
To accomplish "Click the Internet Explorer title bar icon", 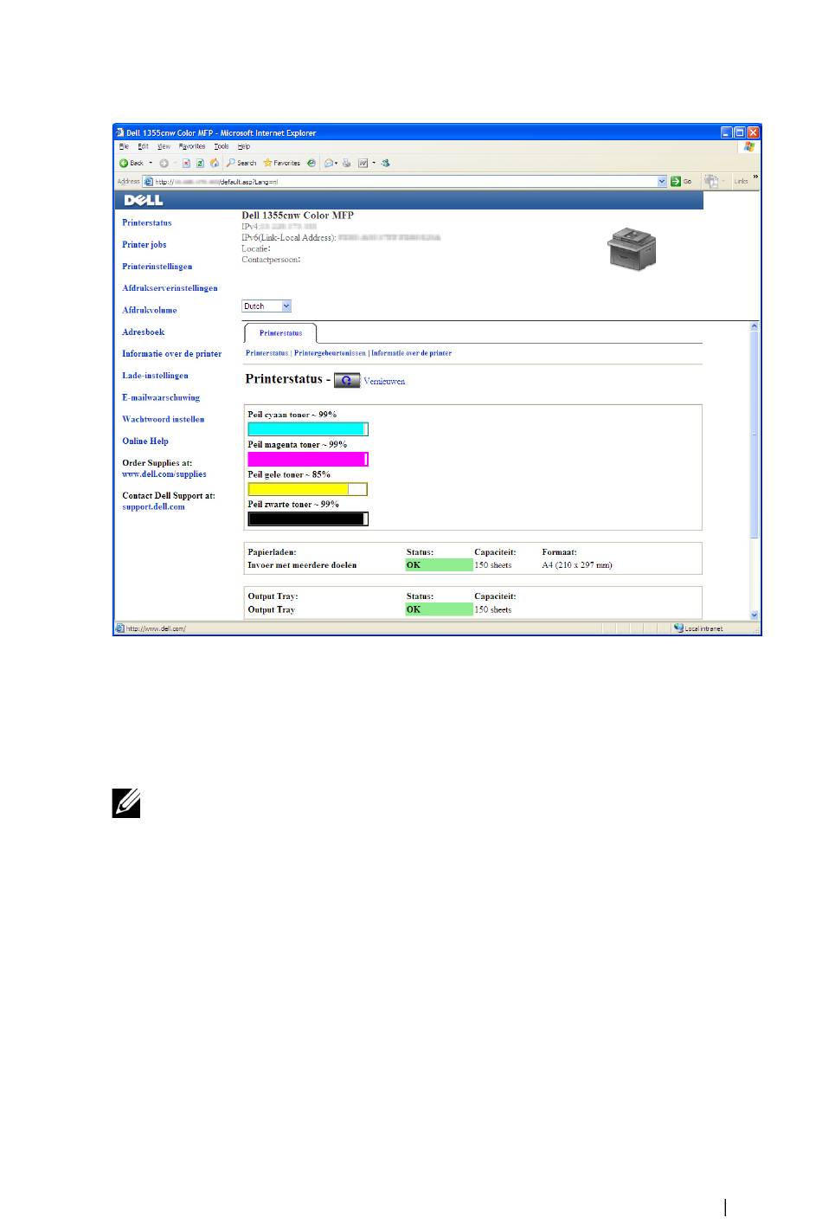I will coord(120,132).
